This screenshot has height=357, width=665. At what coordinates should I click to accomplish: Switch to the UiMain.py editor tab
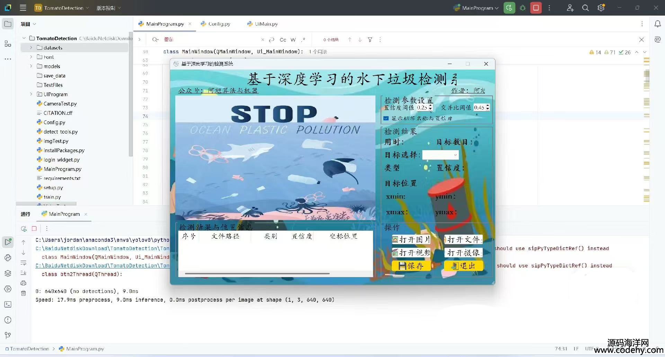(266, 24)
